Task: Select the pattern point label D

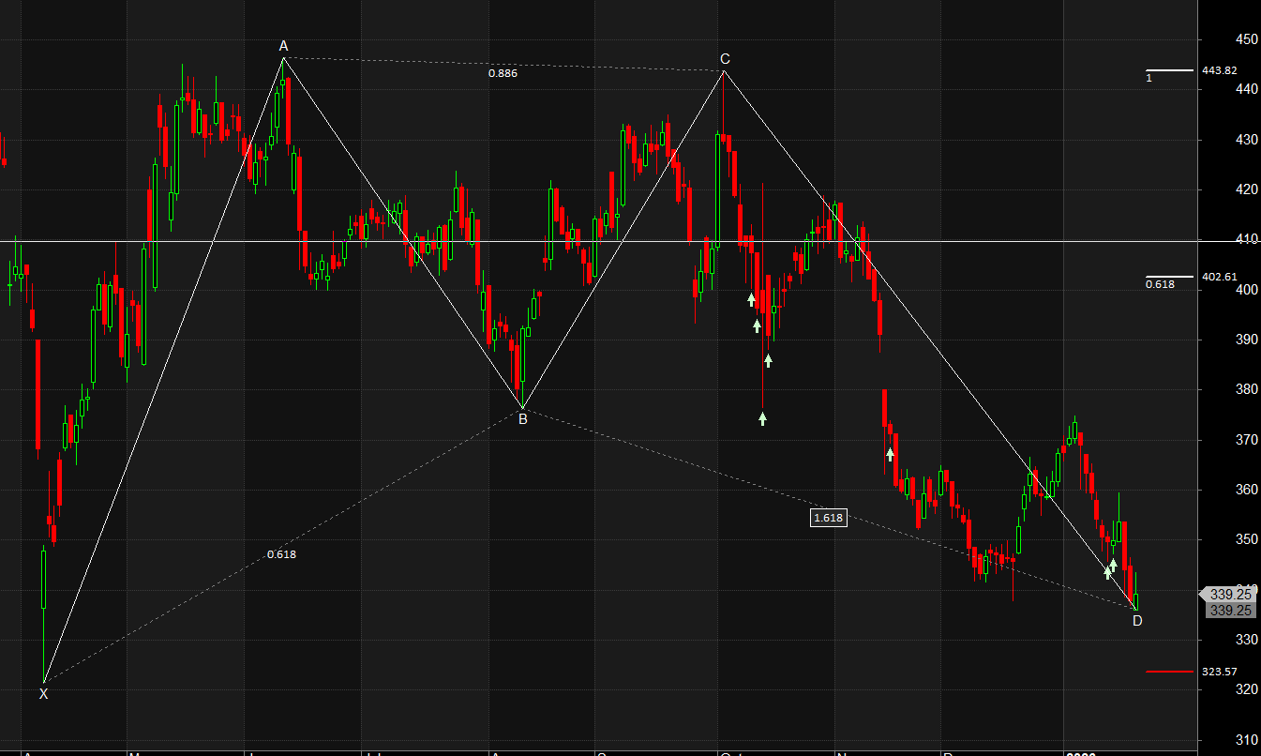Action: click(1137, 620)
